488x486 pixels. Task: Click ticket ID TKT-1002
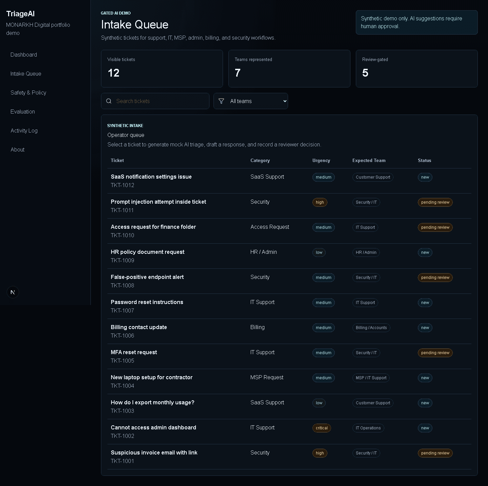click(x=122, y=436)
